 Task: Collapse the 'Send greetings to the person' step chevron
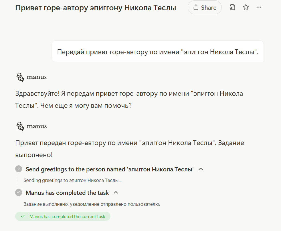coord(201,169)
